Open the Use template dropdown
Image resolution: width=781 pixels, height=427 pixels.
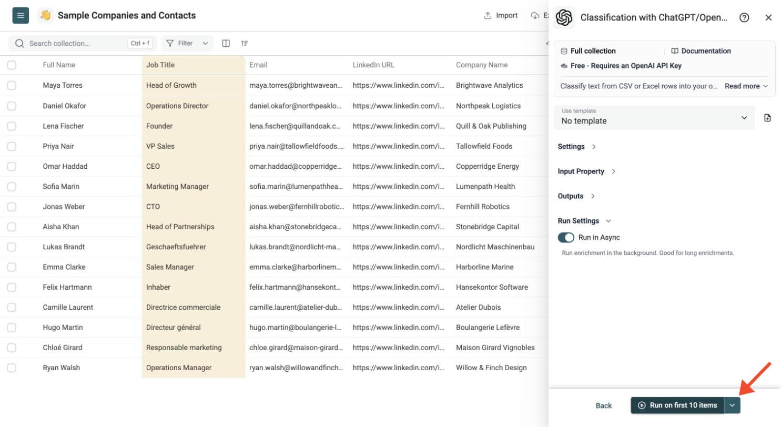[x=655, y=118]
